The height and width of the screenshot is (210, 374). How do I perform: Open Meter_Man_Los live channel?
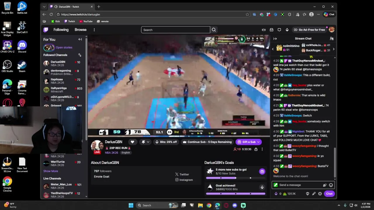point(63,186)
